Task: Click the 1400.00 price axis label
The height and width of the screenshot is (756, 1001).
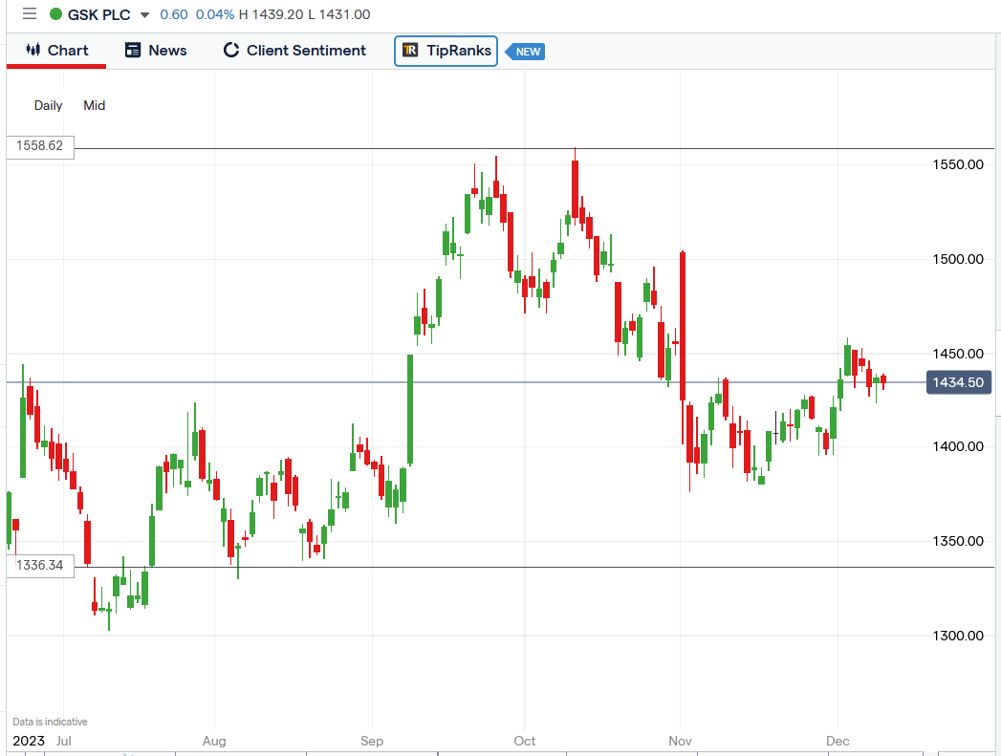Action: point(958,446)
